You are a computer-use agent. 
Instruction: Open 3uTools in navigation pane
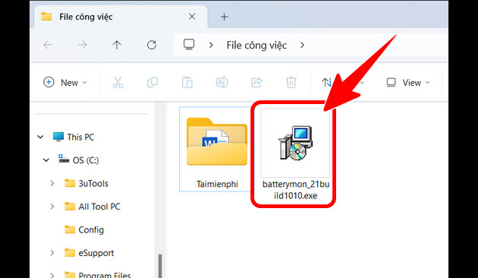[93, 183]
